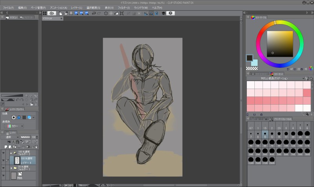The image size is (314, 187).
Task: Open the 通常 blending mode dropdown
Action: [9, 137]
